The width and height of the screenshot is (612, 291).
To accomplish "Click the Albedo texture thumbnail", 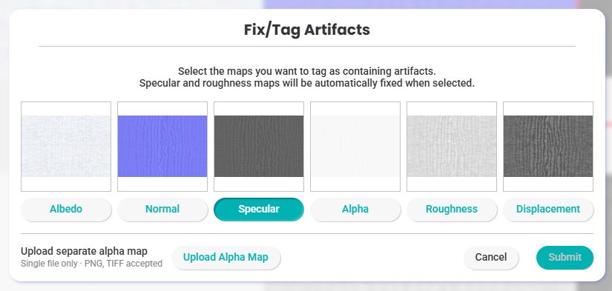I will click(x=66, y=147).
